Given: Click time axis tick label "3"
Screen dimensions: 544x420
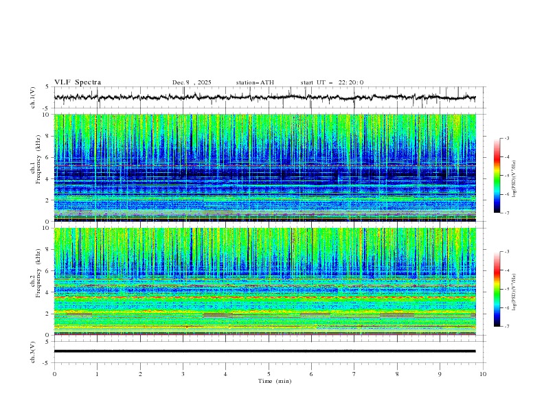Looking at the screenshot, I should tap(183, 374).
